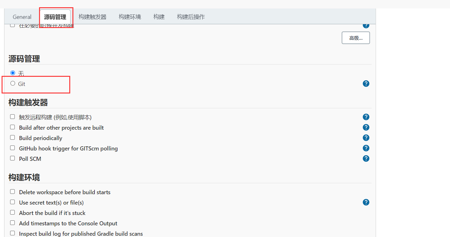
Task: Toggle Abort the build if it's stuck
Action: [x=13, y=212]
